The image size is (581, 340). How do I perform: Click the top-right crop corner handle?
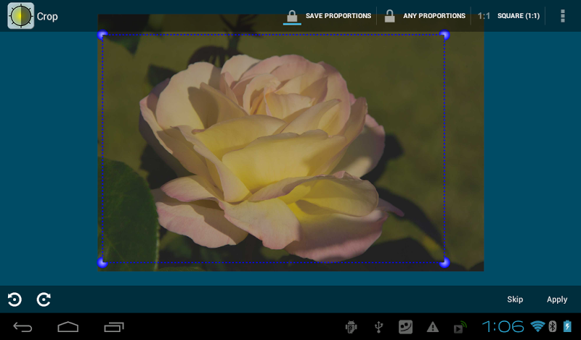444,35
